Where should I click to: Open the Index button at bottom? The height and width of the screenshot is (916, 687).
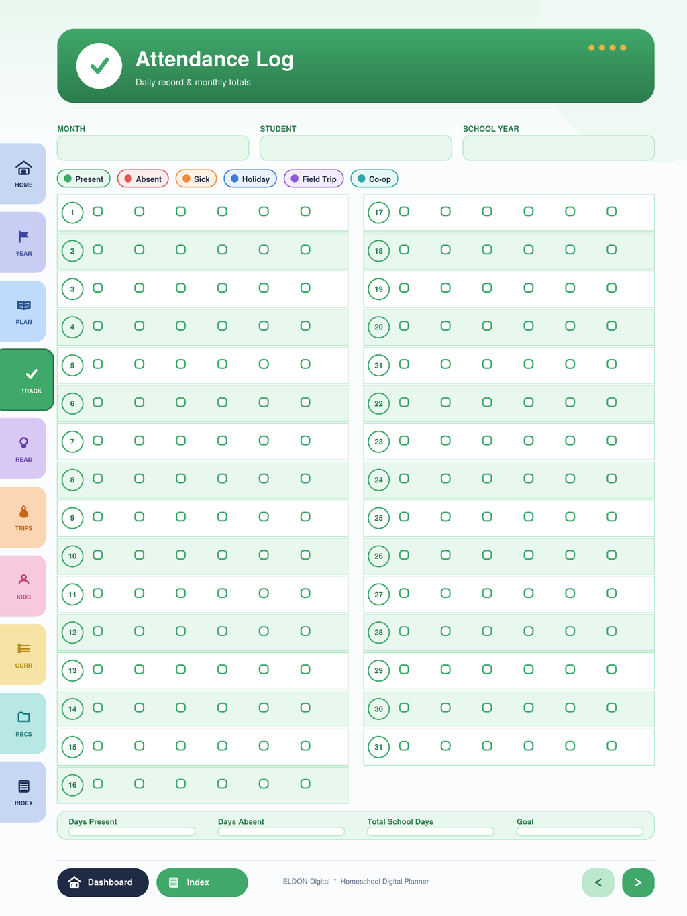202,882
